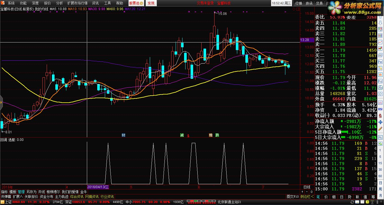Click the app logo icon at top-left
Viewport: 384px width, 205px height.
(x=3, y=3)
